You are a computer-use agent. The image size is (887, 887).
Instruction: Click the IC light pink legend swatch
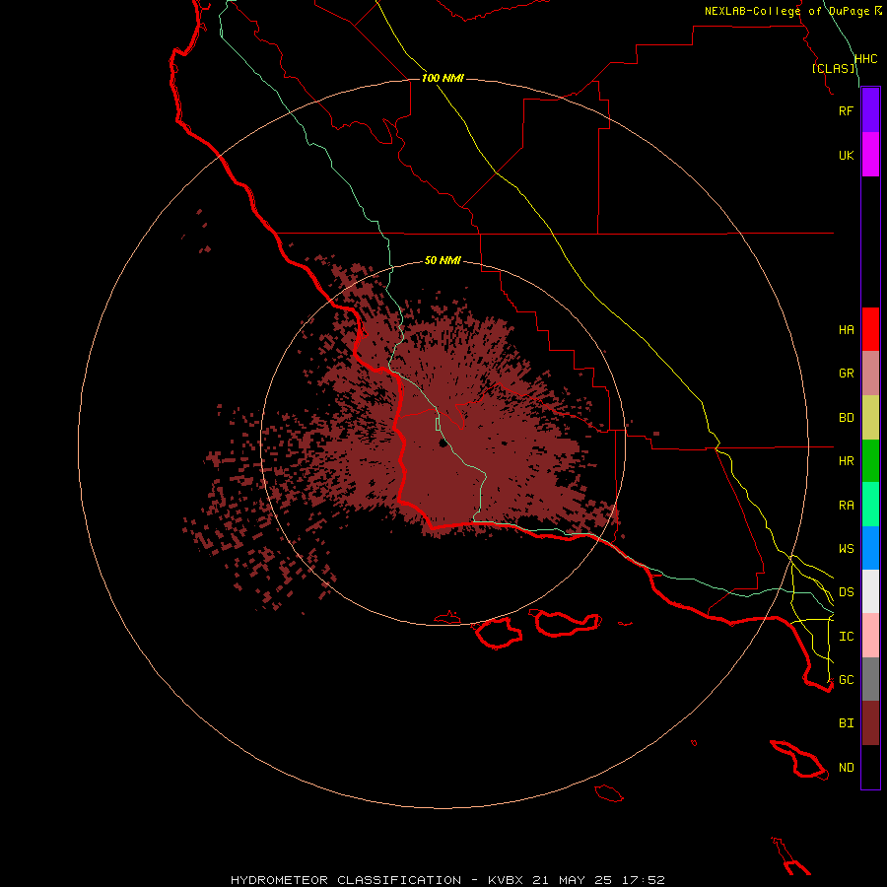870,636
